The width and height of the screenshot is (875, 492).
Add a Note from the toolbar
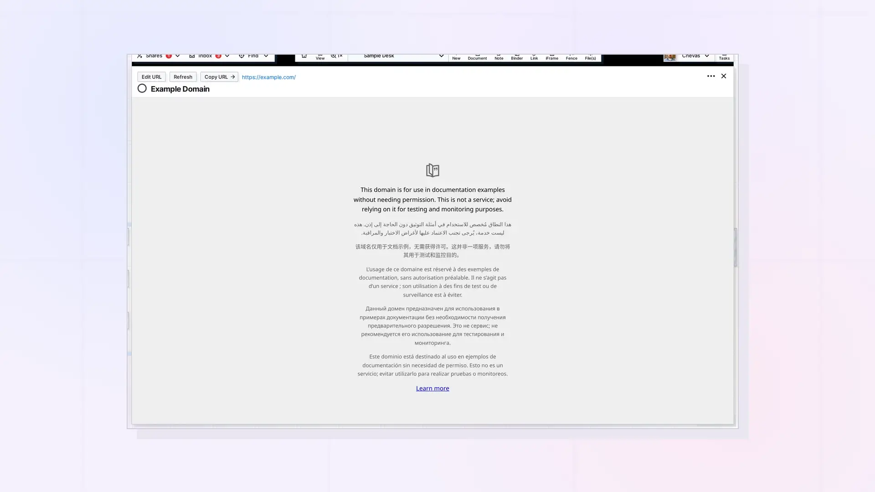coord(499,57)
